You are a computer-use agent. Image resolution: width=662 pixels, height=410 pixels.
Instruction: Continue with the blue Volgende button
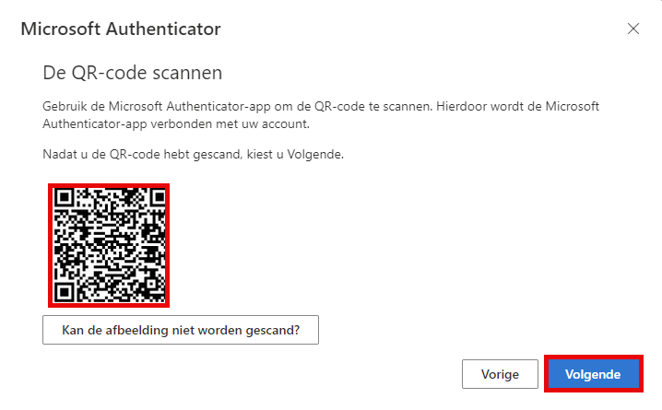click(x=593, y=374)
